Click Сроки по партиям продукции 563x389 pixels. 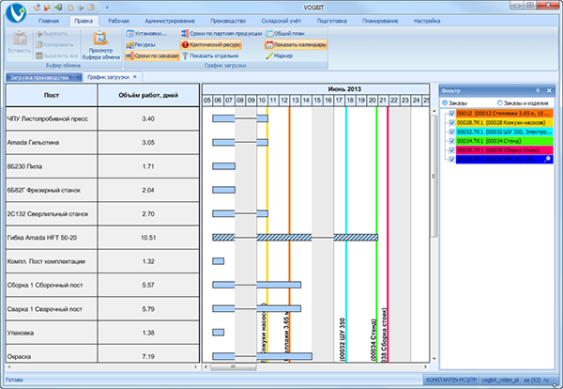(x=221, y=34)
